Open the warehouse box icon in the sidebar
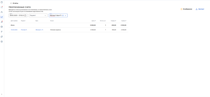Viewport: 210px width, 97px height. [x=2, y=27]
